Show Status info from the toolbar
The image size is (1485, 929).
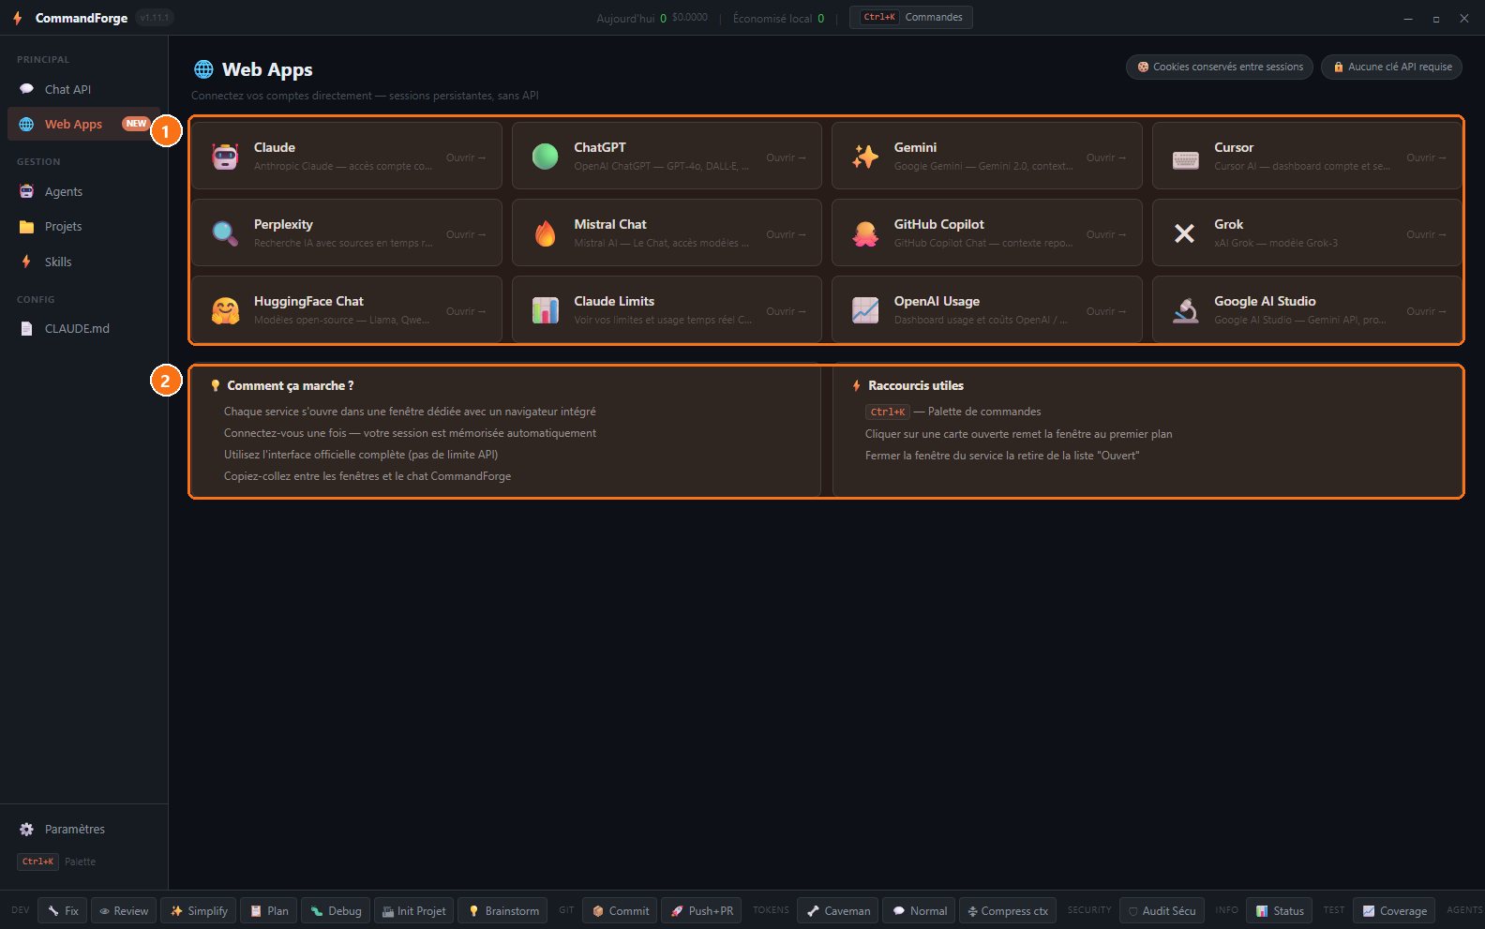[1280, 911]
